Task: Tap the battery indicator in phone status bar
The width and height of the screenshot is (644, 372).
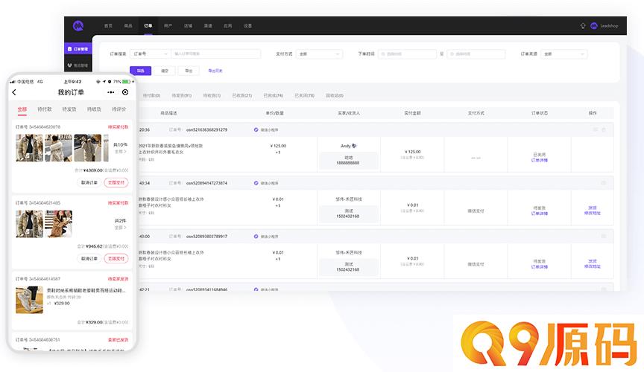Action: (x=126, y=82)
